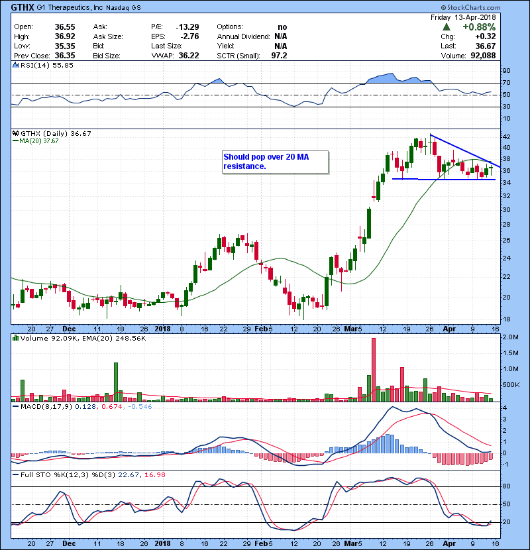This screenshot has height=550, width=530.
Task: Click the High price value 36.92
Action: click(65, 36)
